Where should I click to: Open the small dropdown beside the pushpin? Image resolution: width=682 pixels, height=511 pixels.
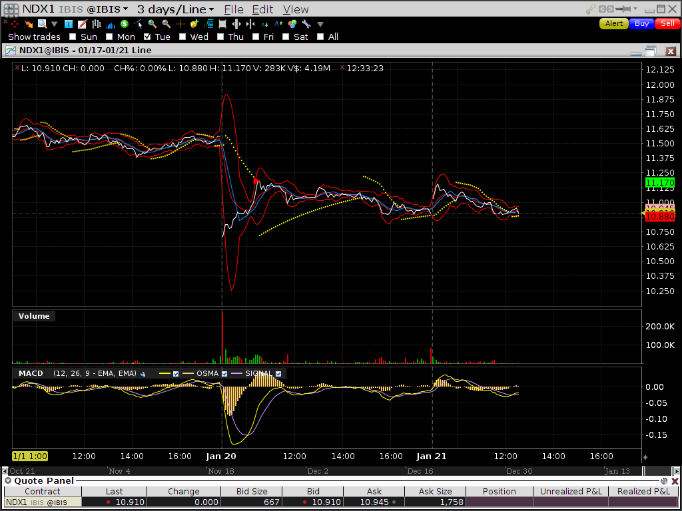coord(635,9)
